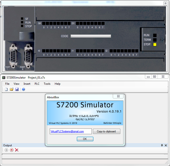Click the RUN status LED beside SF
Viewport: 170px width, 166px height.
coord(22,22)
